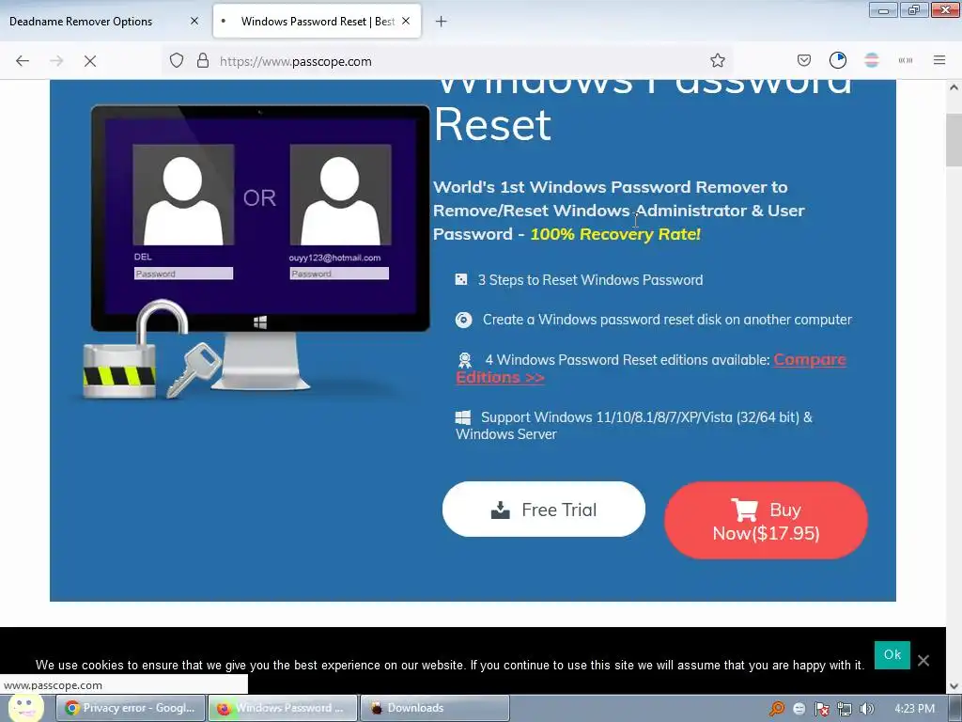
Task: Open the blue circular extension icon
Action: (837, 60)
